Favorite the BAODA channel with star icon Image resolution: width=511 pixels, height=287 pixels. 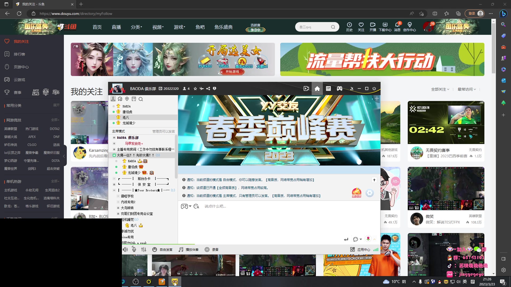195,88
